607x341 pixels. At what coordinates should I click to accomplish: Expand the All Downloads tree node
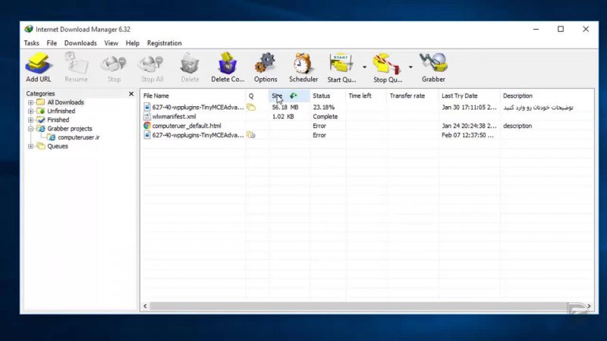click(30, 102)
